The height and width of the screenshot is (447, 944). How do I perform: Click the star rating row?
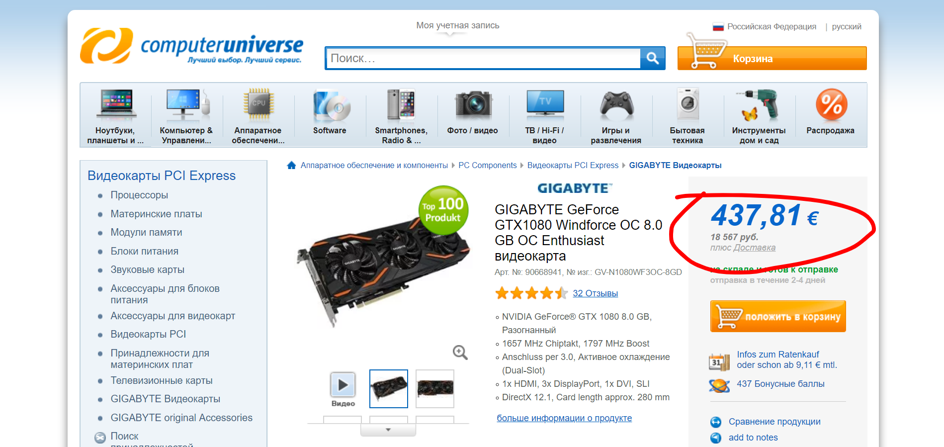point(531,293)
